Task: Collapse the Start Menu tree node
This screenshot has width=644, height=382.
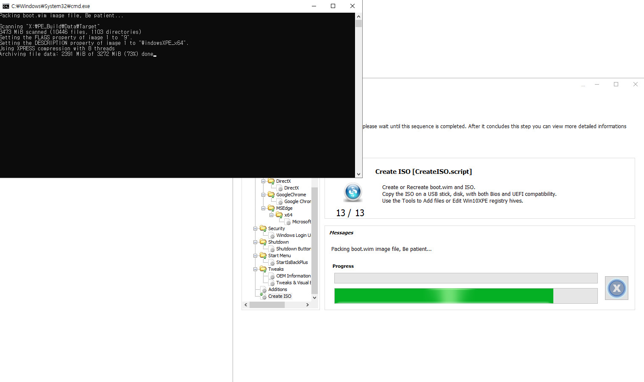Action: (x=255, y=256)
